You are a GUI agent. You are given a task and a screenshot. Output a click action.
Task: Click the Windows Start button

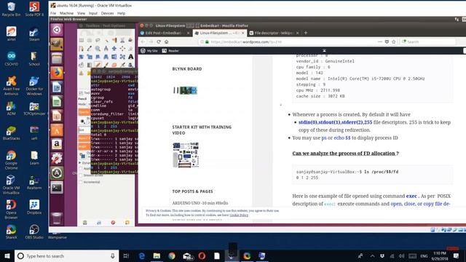7,255
